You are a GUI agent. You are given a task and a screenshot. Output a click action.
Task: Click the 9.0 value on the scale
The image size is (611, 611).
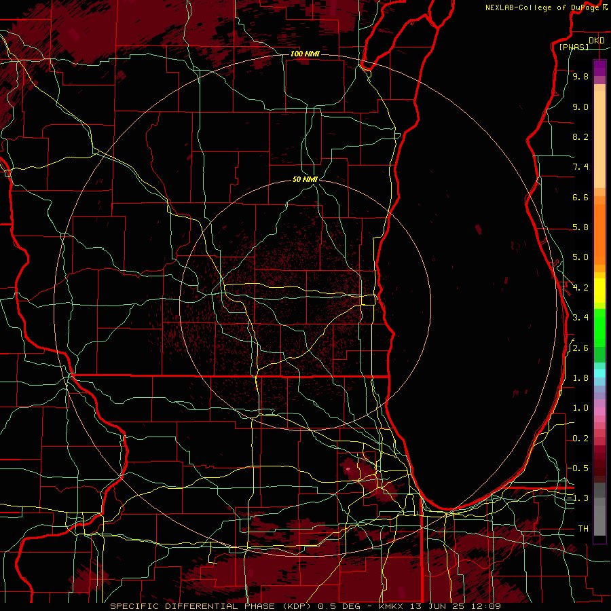click(x=580, y=107)
